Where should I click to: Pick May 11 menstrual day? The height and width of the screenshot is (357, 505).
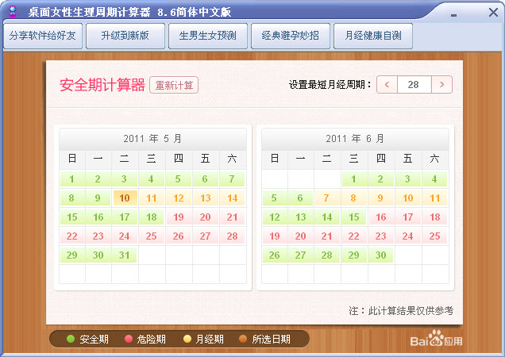click(152, 198)
